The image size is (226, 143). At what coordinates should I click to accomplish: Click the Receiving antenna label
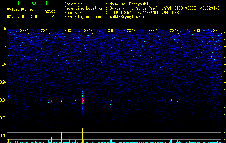[x=83, y=17]
